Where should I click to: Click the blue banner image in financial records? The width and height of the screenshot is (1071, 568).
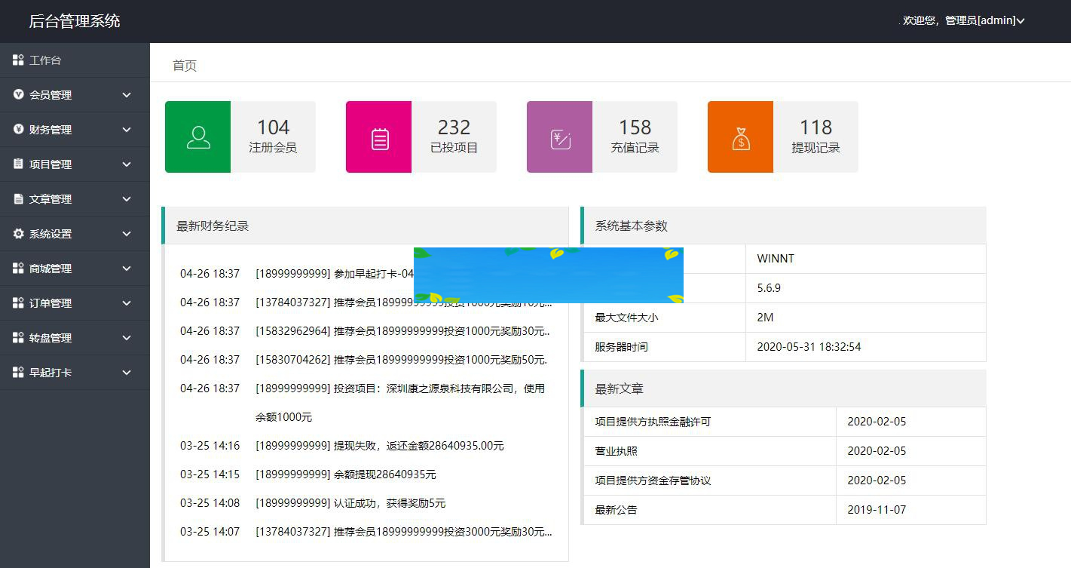click(x=548, y=275)
